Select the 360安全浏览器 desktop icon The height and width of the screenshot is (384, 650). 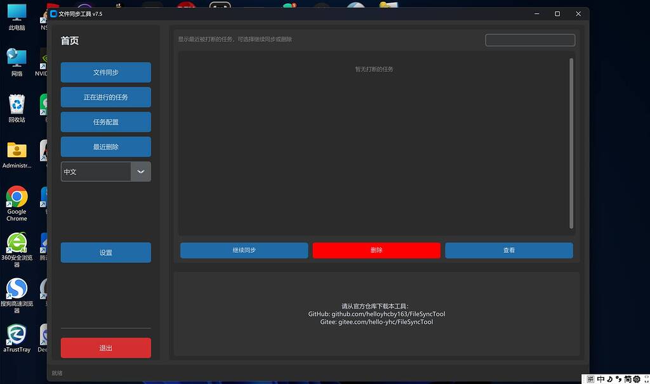tap(17, 250)
